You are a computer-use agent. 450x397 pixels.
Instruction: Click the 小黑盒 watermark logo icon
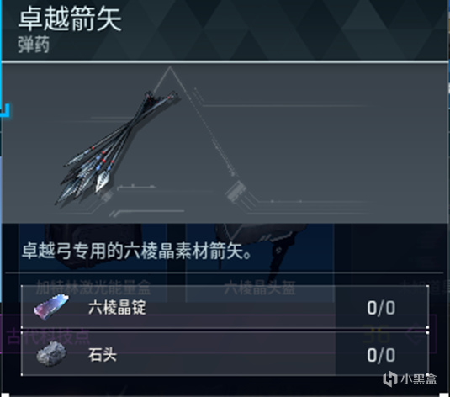coord(390,378)
